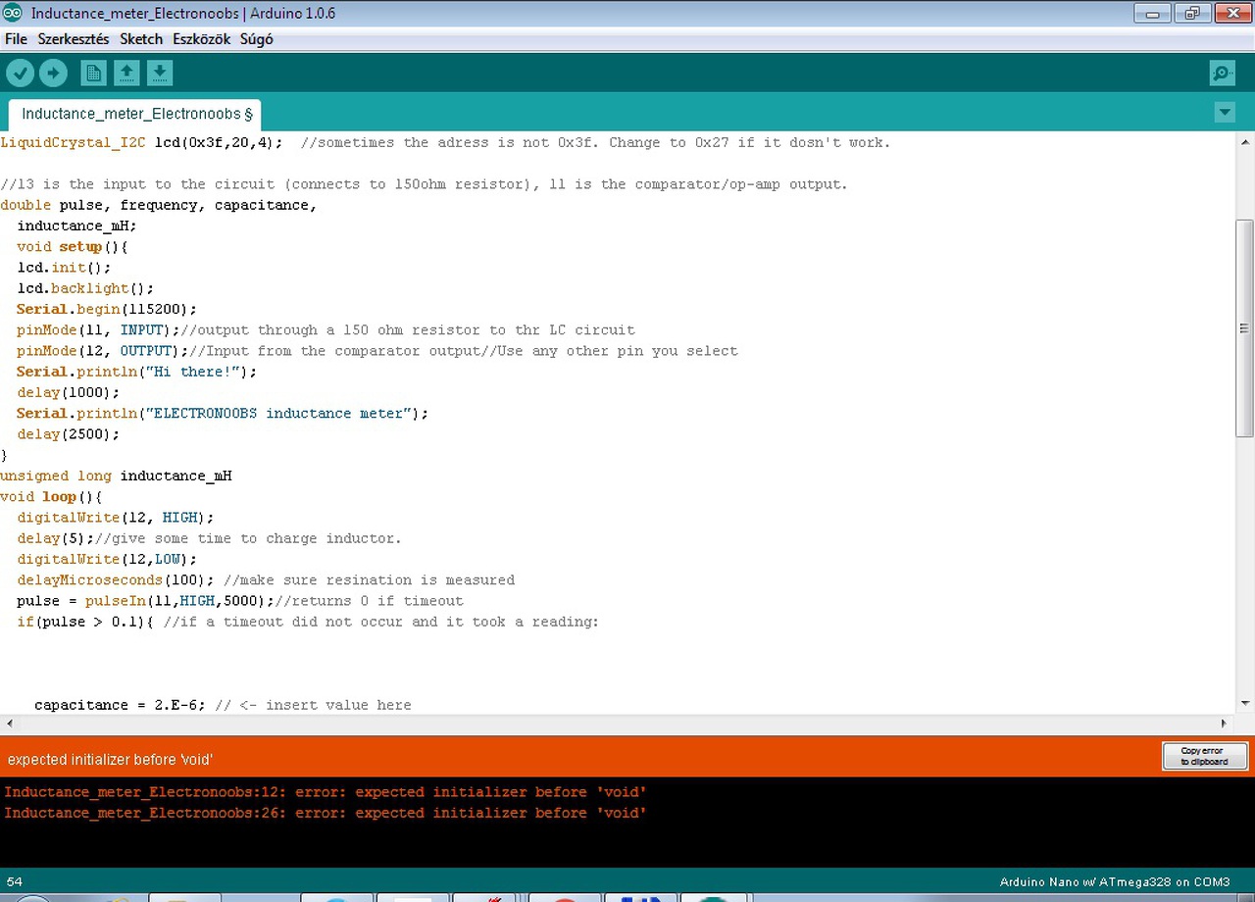This screenshot has width=1255, height=902.
Task: Click the 'delay(5);' charge inductor line
Action: [x=209, y=538]
